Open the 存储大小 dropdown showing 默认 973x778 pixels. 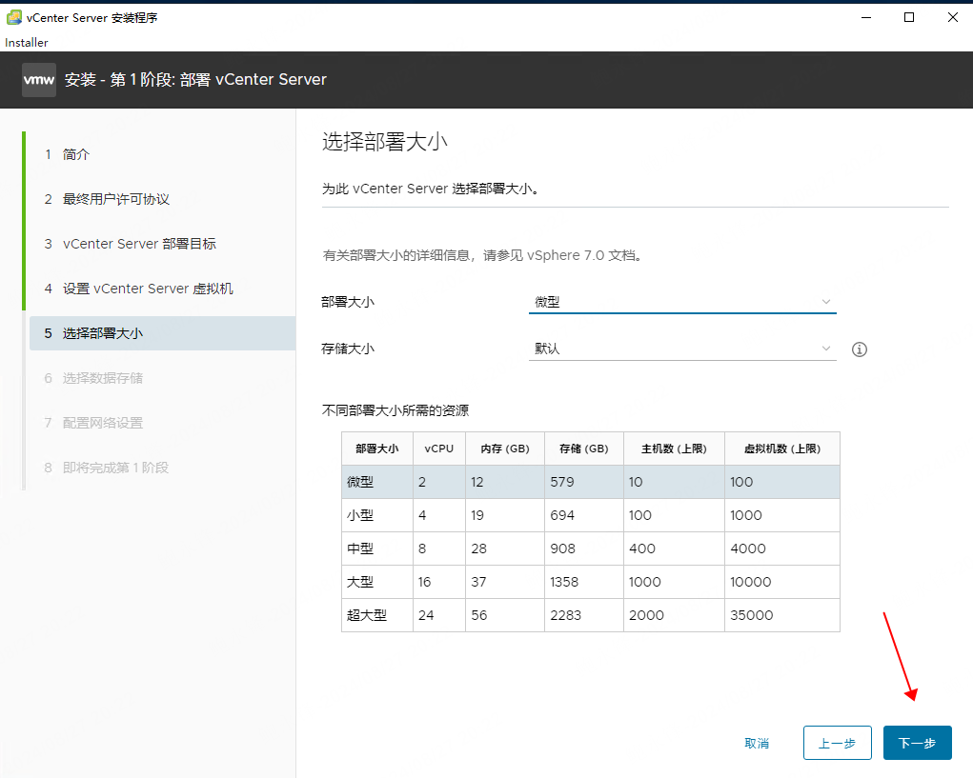[x=682, y=349]
